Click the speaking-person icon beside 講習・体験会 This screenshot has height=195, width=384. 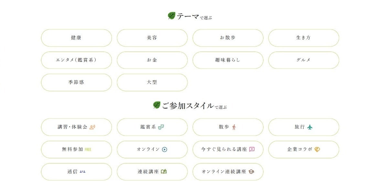tap(92, 127)
